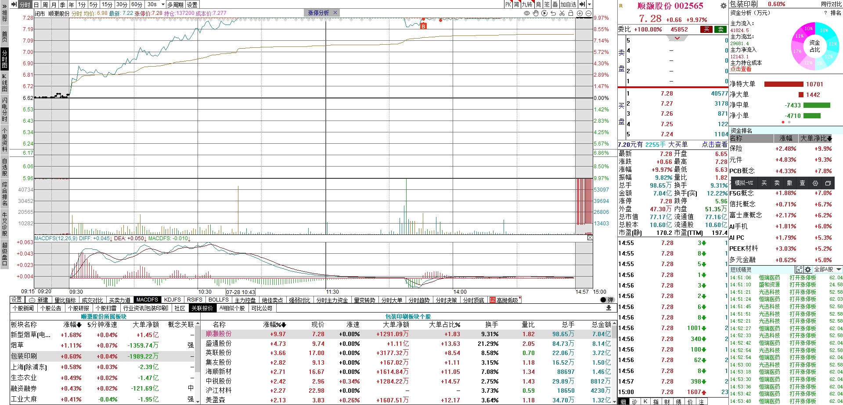The height and width of the screenshot is (405, 843).
Task: Sort by 大单净比 column arrow
Action: [830, 139]
